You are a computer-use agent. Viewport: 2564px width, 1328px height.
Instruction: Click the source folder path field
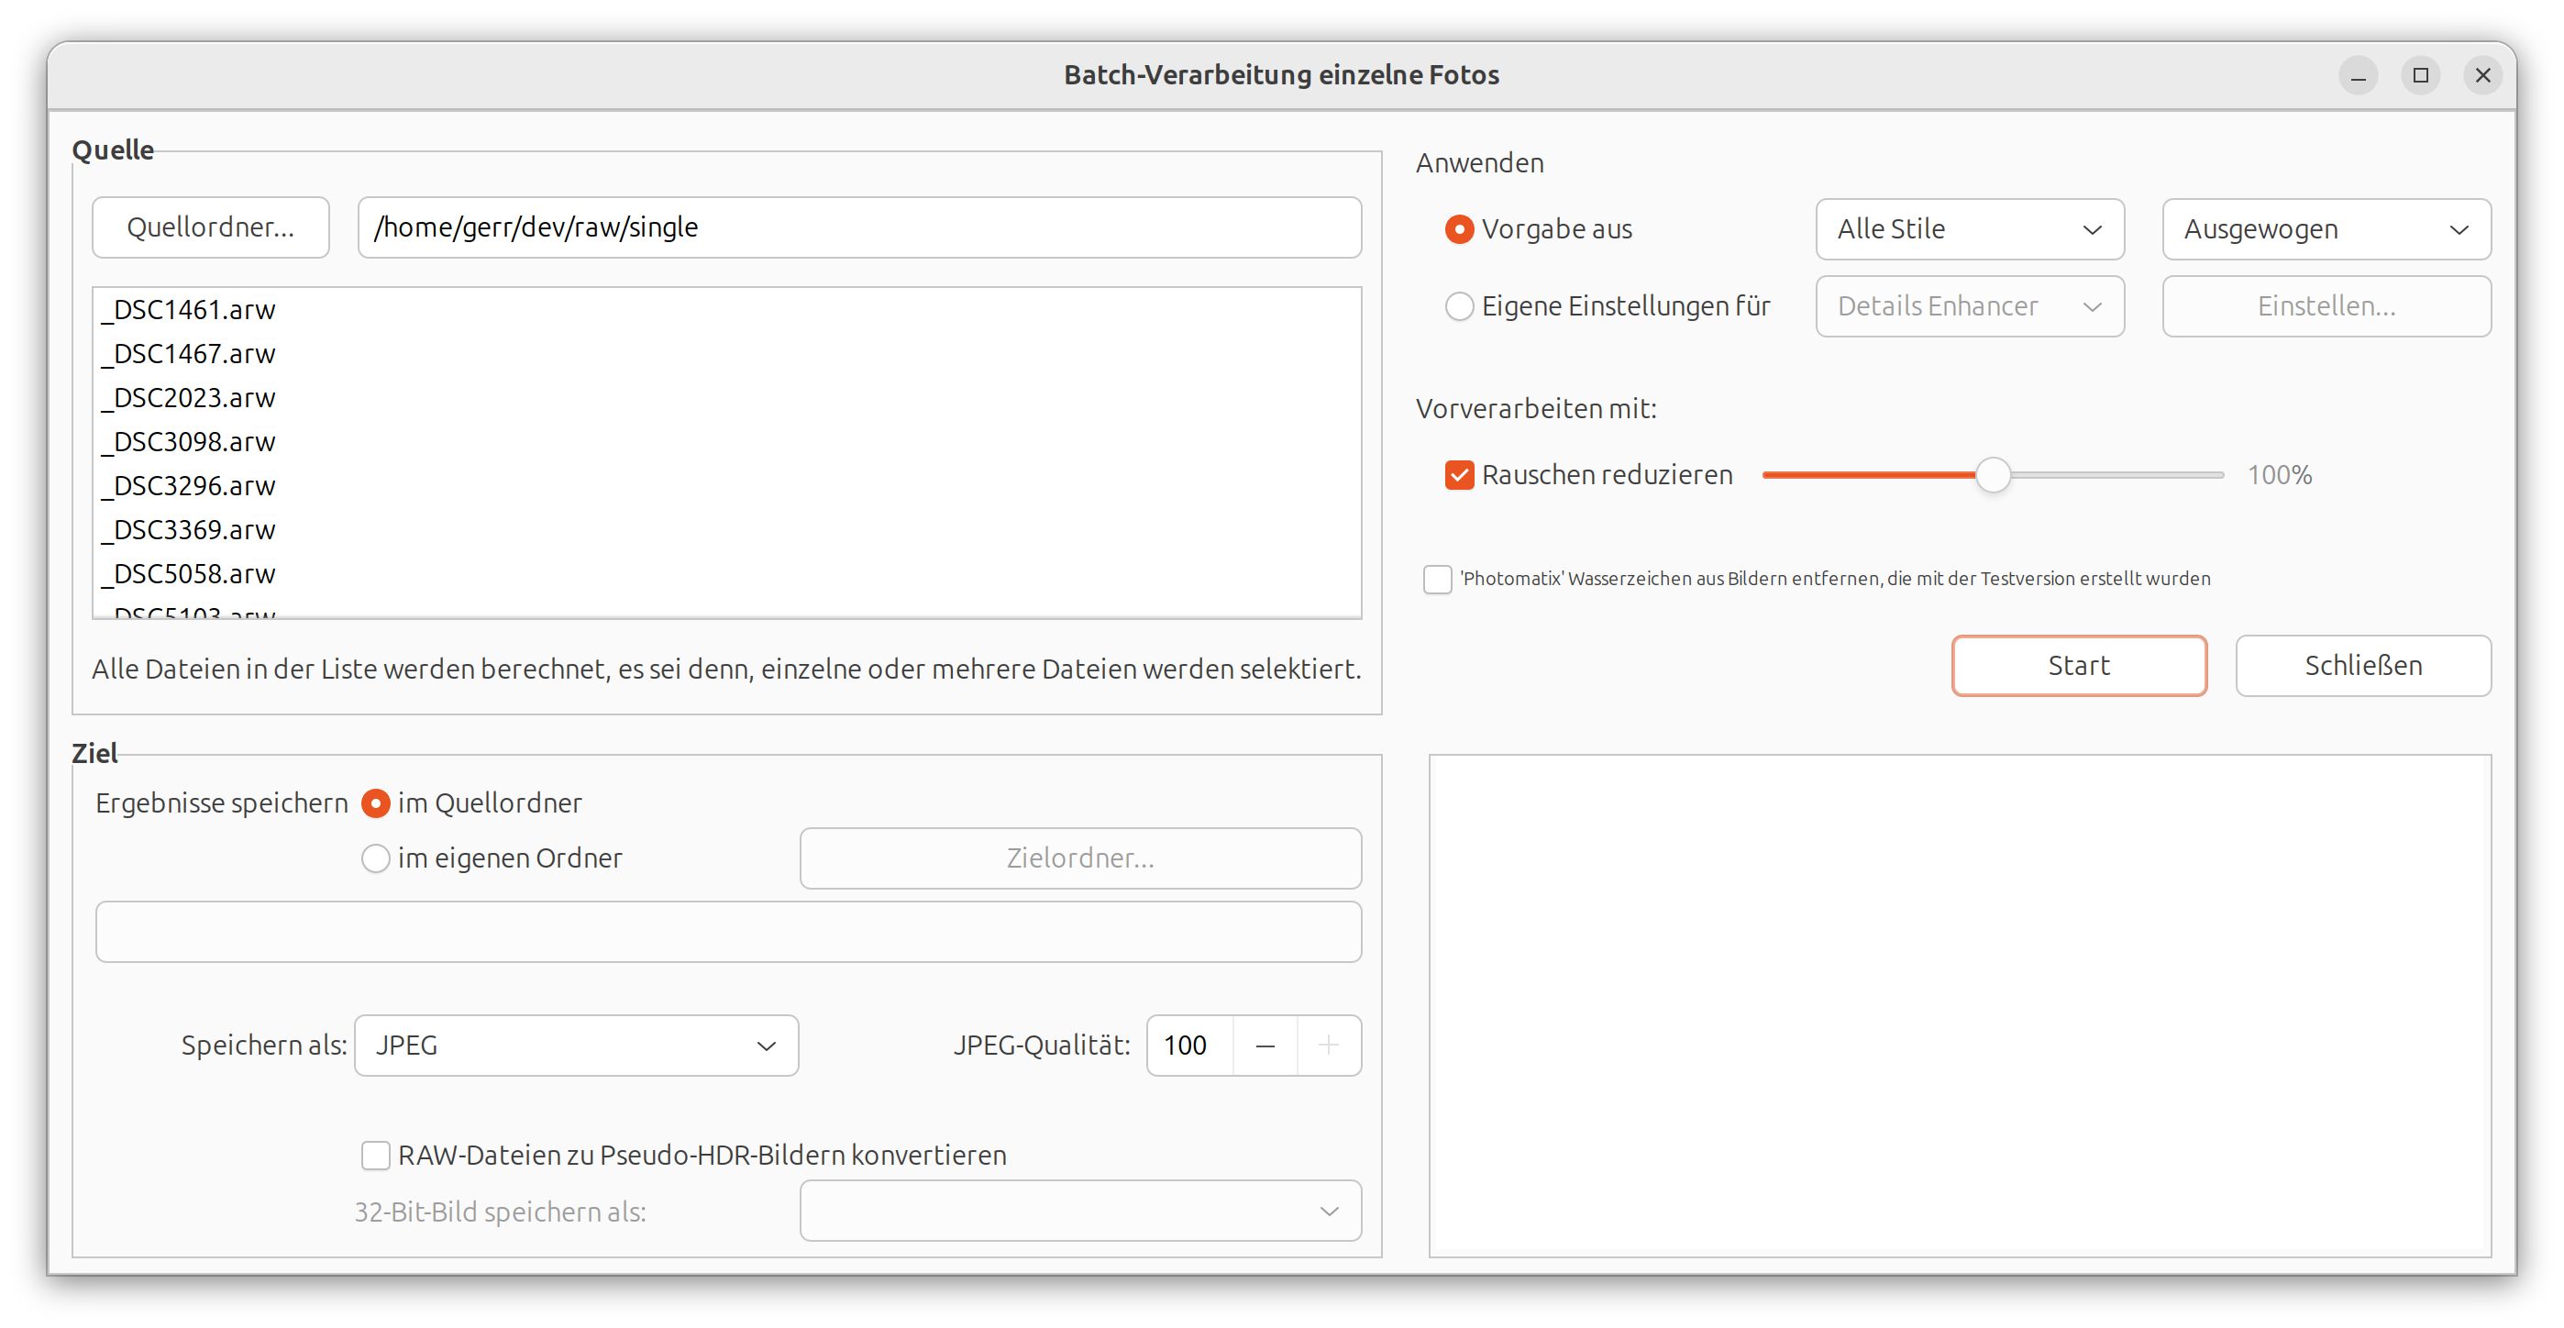858,227
